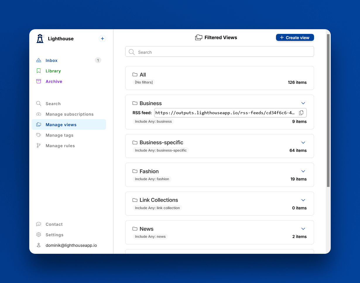The image size is (360, 283).
Task: Expand the Fashion view chevron
Action: pyautogui.click(x=303, y=171)
